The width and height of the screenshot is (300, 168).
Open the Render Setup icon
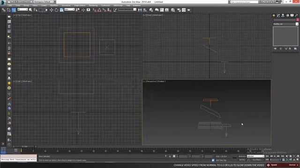point(179,10)
